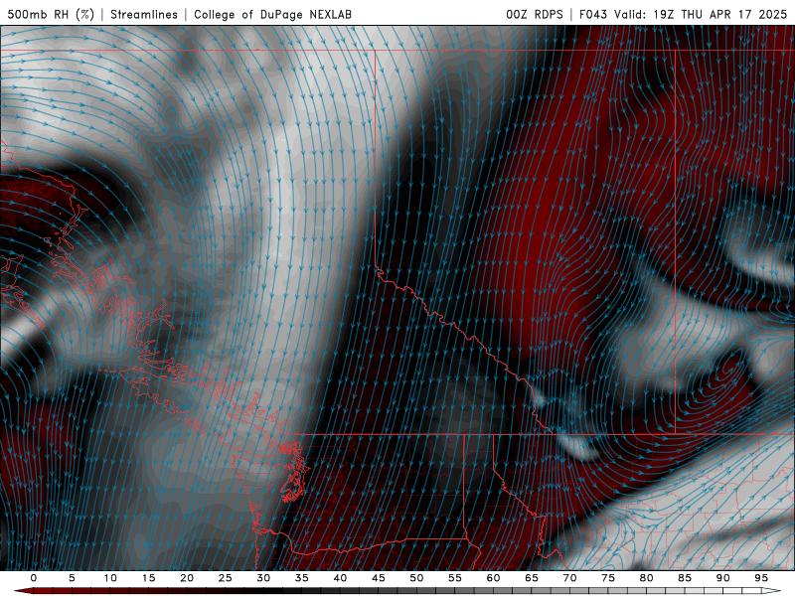The image size is (795, 596).
Task: Click the '95' label on the color scale
Action: click(x=761, y=578)
